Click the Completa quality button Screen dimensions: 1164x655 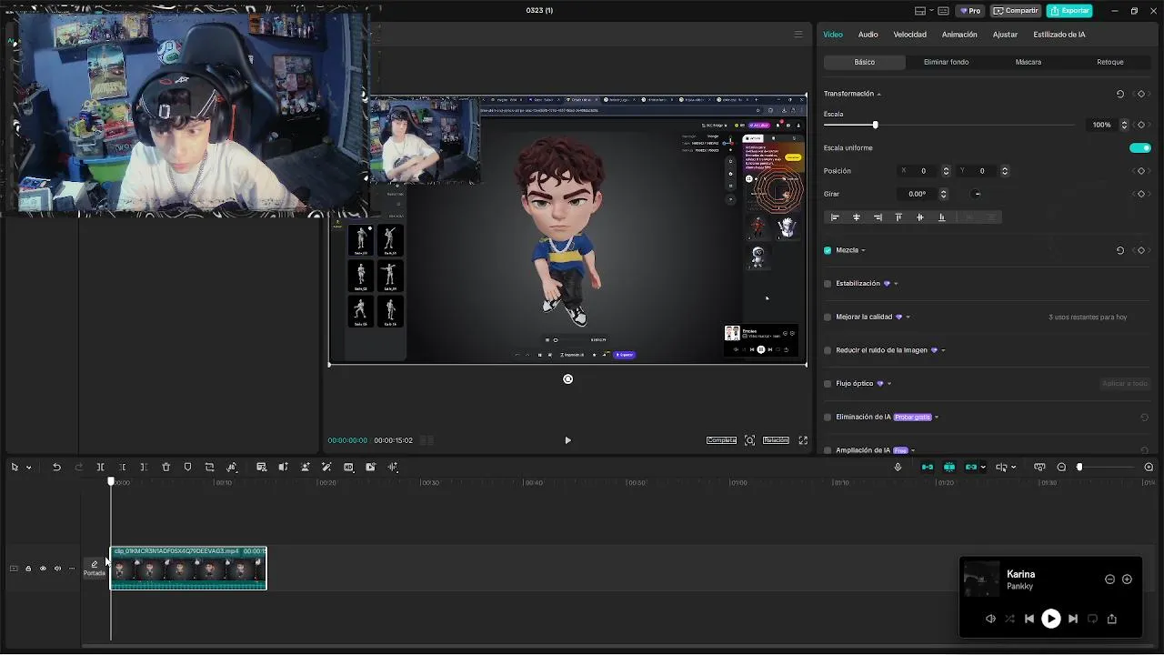point(721,440)
